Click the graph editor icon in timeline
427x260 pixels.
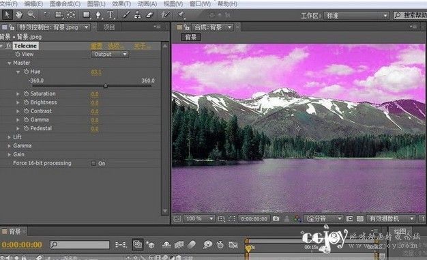click(x=233, y=245)
